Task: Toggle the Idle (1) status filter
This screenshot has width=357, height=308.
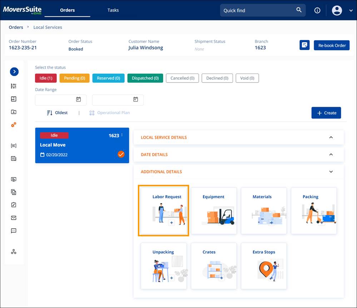Action: pos(46,78)
